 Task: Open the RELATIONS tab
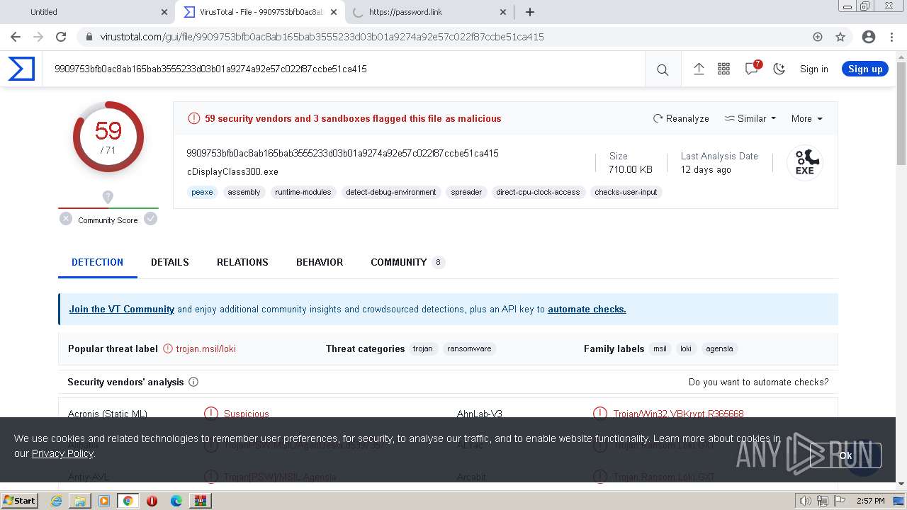pyautogui.click(x=242, y=262)
